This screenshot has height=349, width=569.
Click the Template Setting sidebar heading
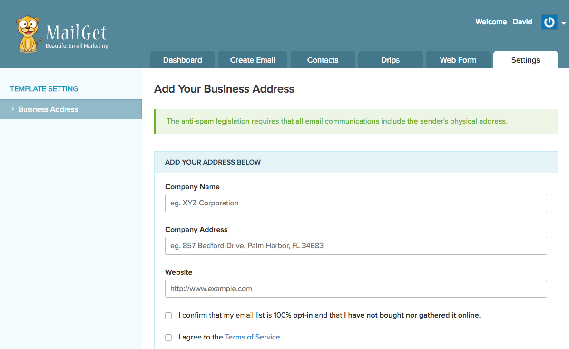pyautogui.click(x=44, y=89)
